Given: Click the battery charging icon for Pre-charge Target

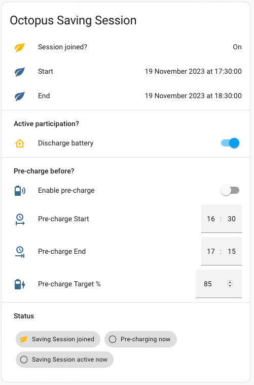Looking at the screenshot, I should [20, 284].
